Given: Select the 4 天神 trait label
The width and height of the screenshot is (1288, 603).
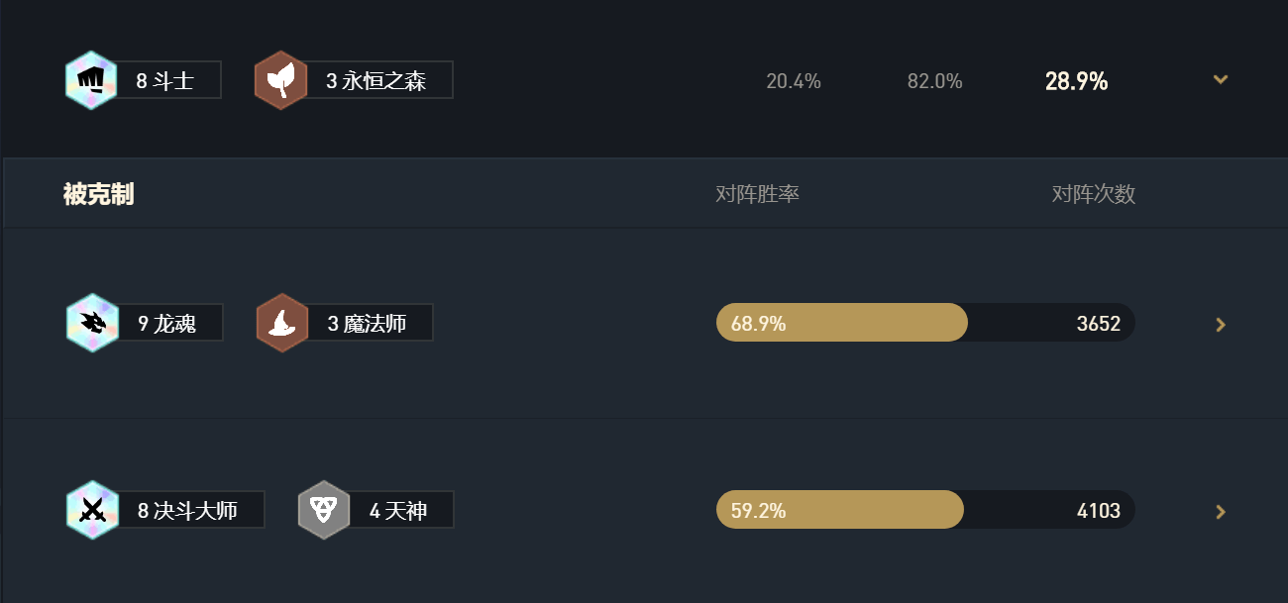Looking at the screenshot, I should point(399,510).
